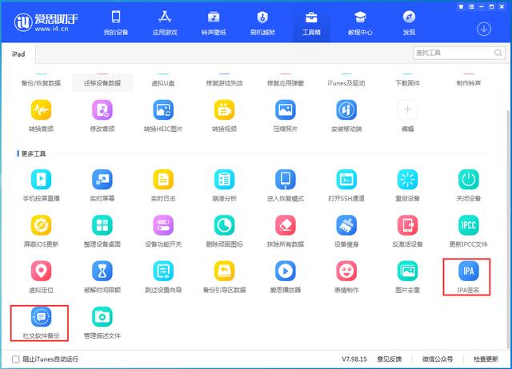The image size is (512, 369).
Task: Open 崩溃分析 crash analysis tool
Action: coord(224,179)
